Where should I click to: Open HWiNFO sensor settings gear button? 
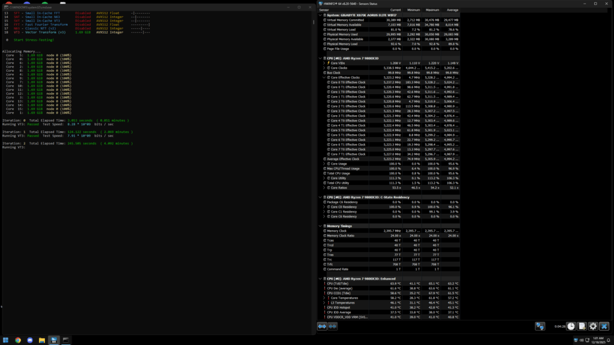[593, 326]
